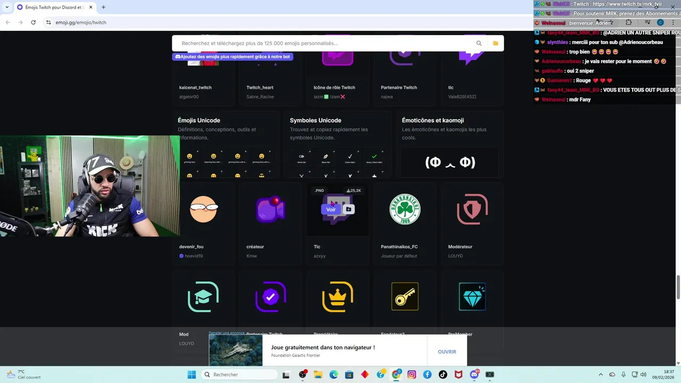The width and height of the screenshot is (681, 383).
Task: Click author ValeB29[4SZ] under tic
Action: [x=462, y=97]
